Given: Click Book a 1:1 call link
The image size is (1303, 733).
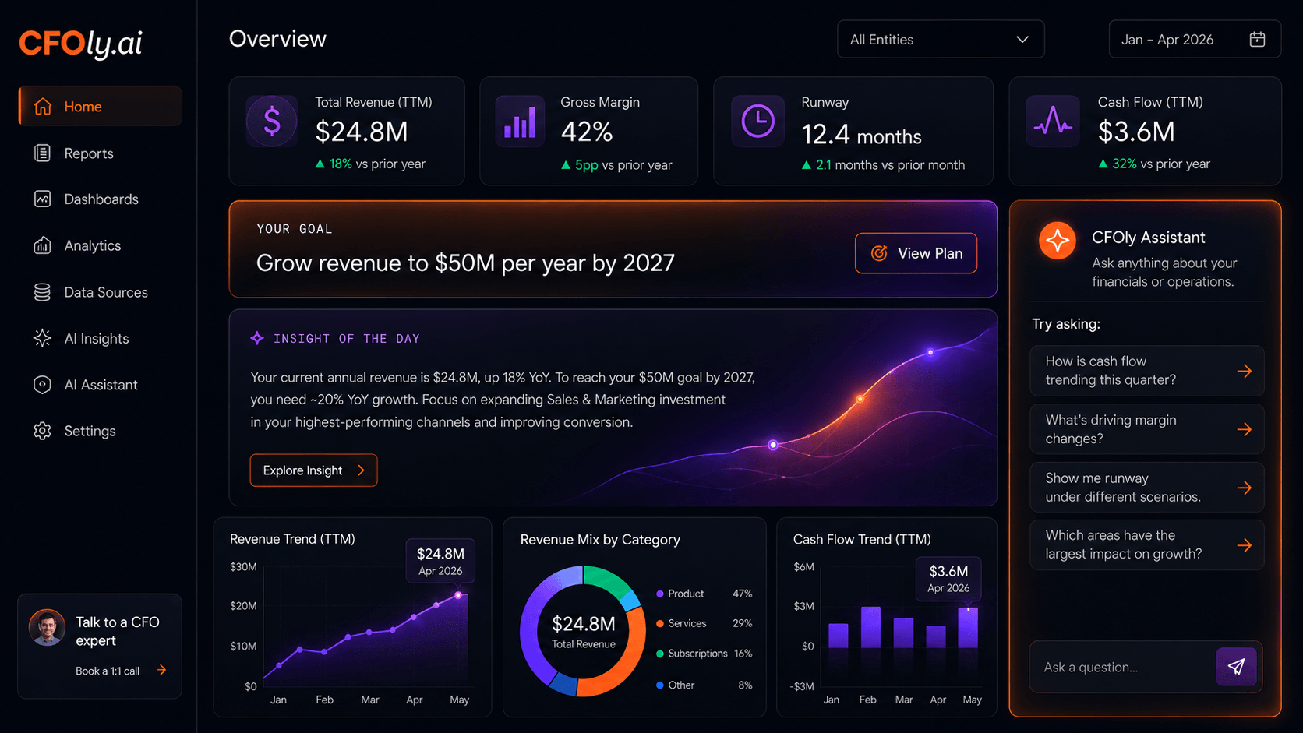Looking at the screenshot, I should 108,671.
